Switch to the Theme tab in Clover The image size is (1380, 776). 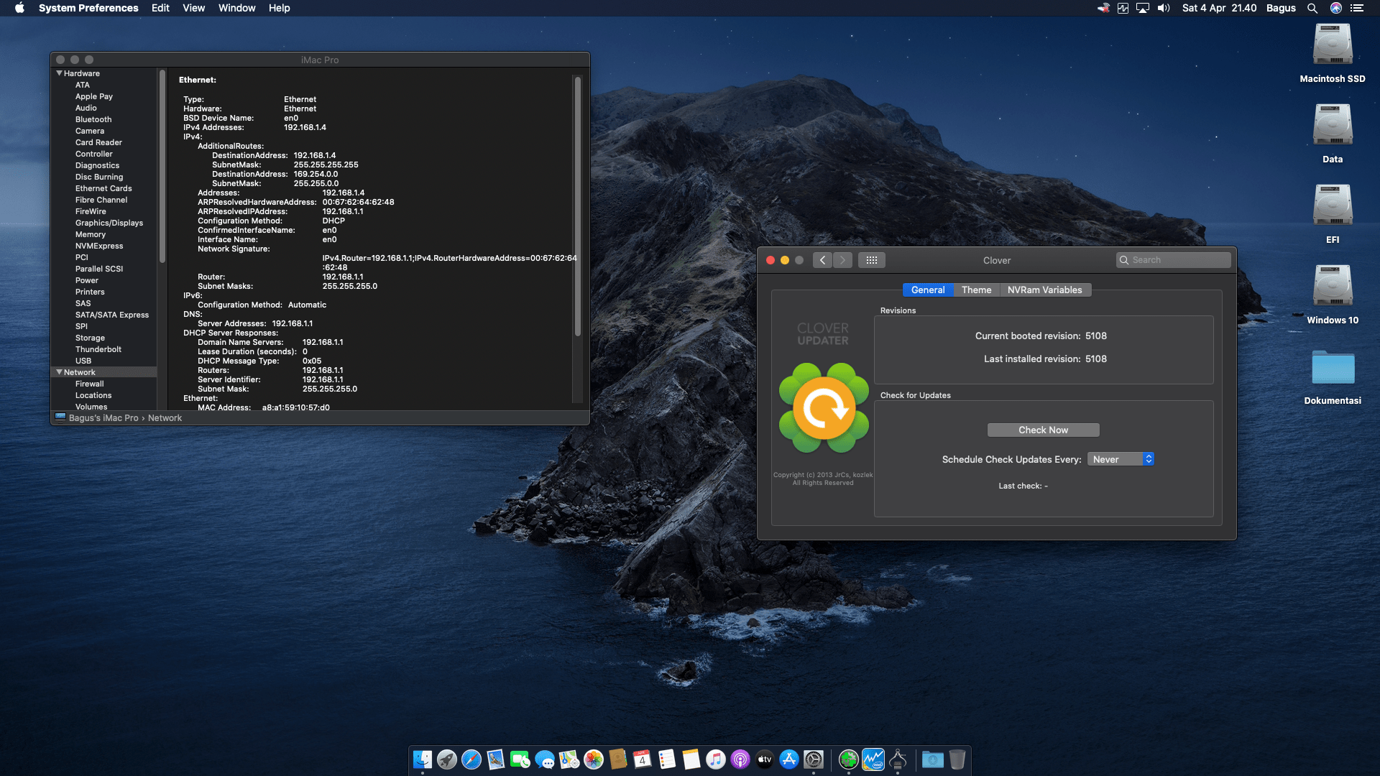[976, 290]
